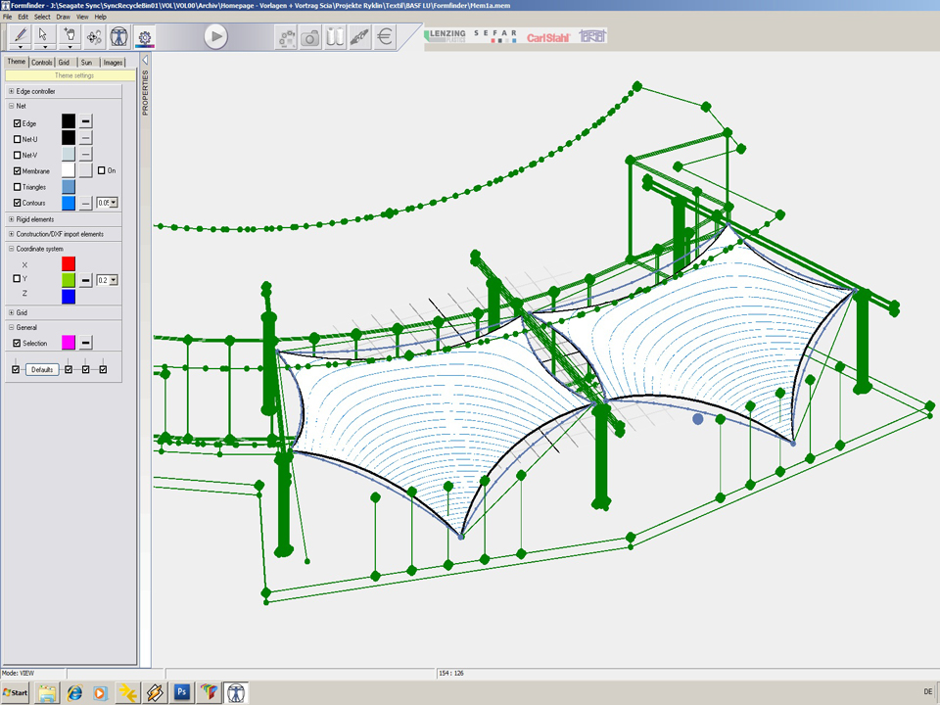940x705 pixels.
Task: Enable the Triangles checkbox
Action: tap(17, 186)
